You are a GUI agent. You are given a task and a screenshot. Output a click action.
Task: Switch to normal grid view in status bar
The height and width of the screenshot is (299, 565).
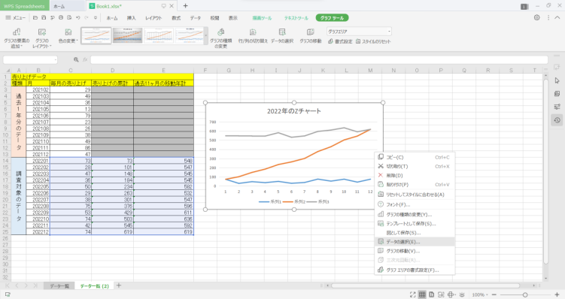pyautogui.click(x=422, y=294)
